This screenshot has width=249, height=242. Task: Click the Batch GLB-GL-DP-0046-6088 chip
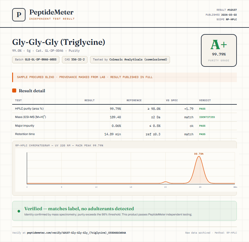coord(36,60)
